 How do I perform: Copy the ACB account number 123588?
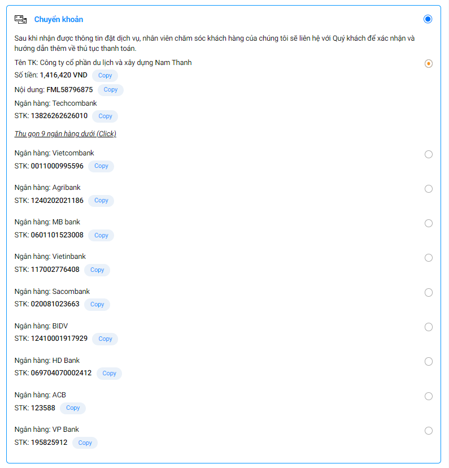pyautogui.click(x=73, y=408)
